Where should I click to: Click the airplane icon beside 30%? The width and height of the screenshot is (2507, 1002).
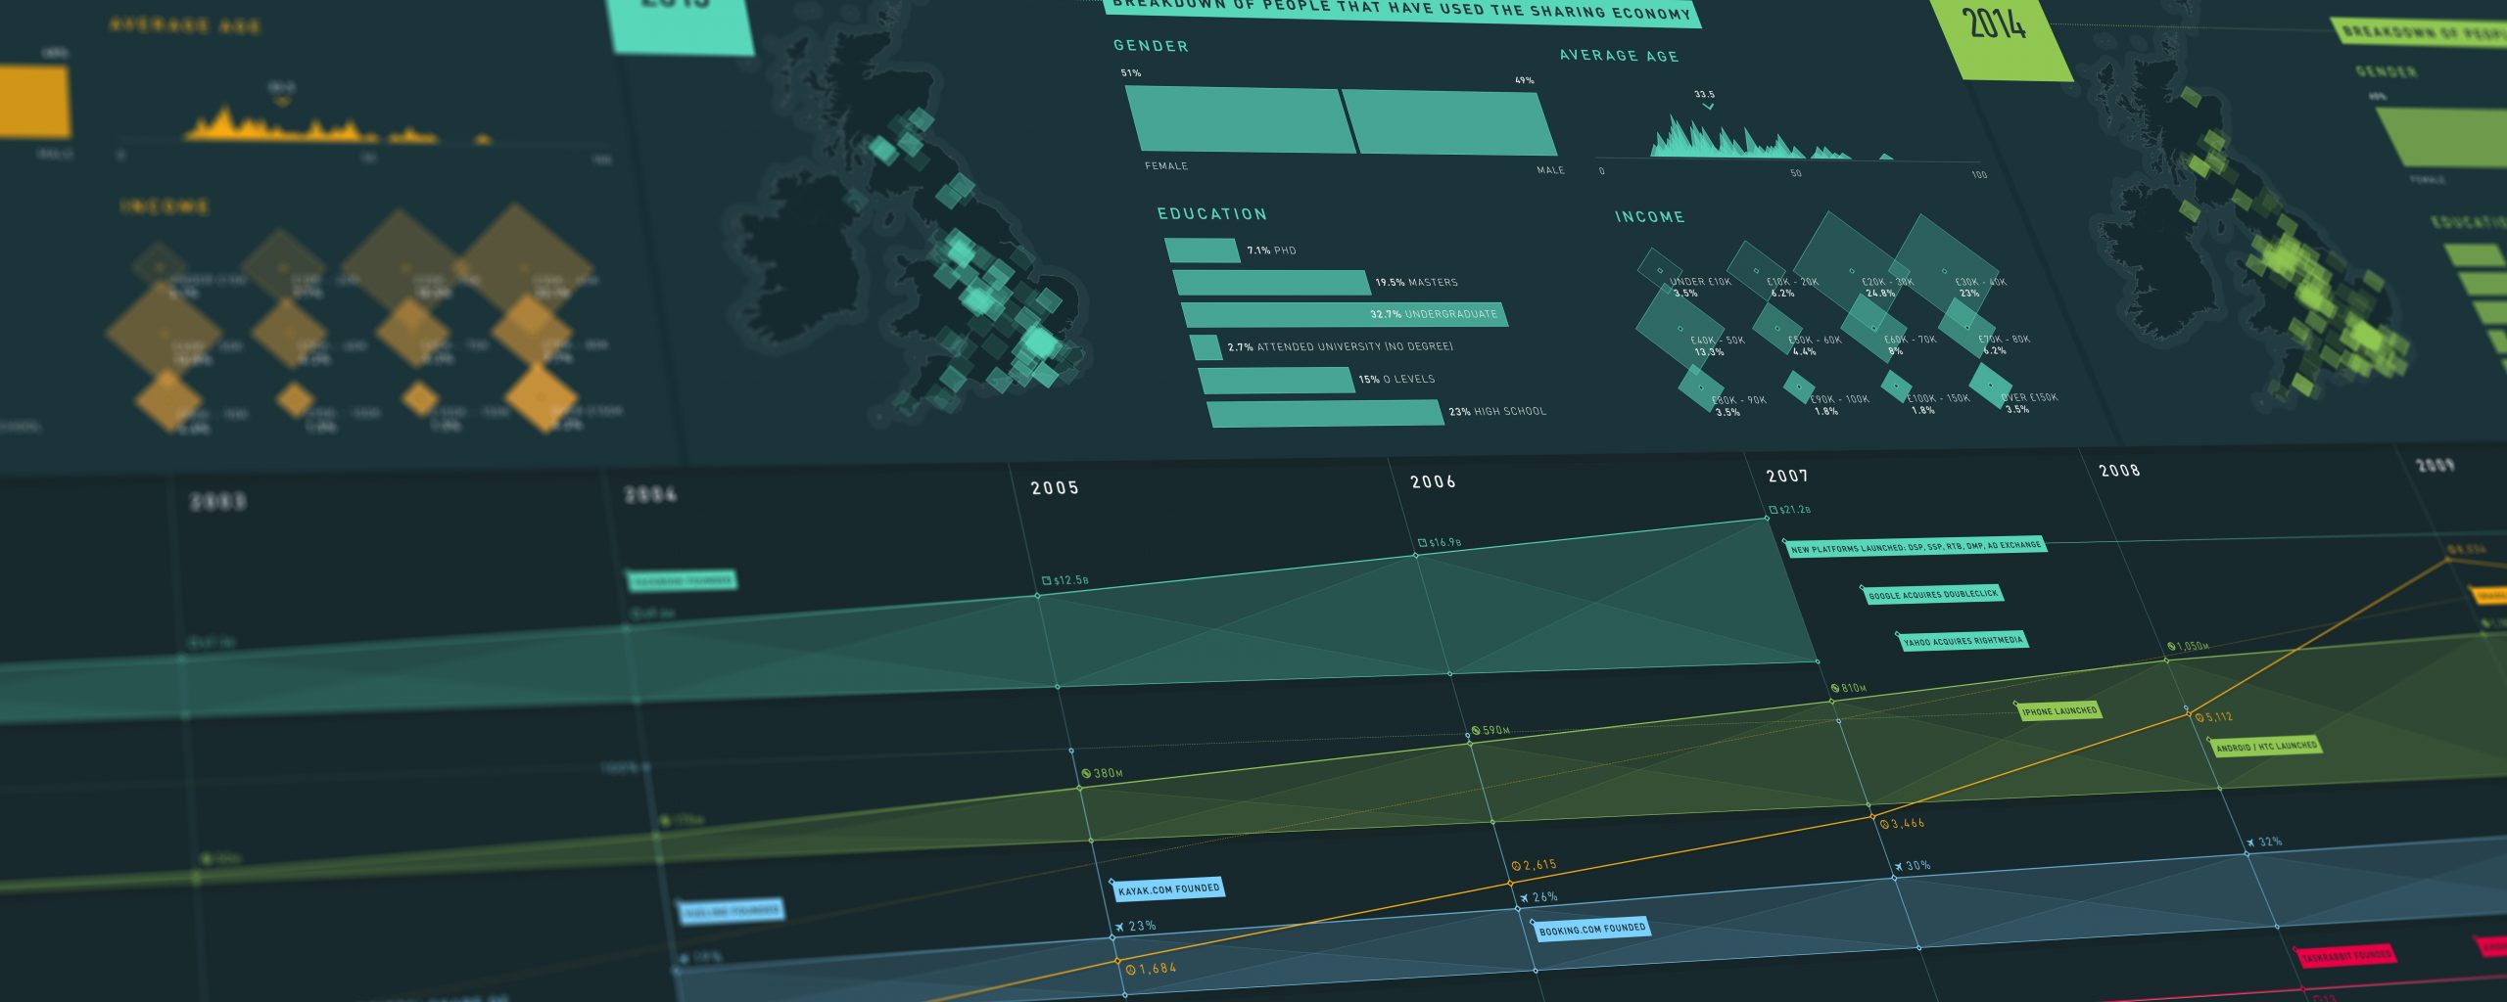pyautogui.click(x=1898, y=866)
